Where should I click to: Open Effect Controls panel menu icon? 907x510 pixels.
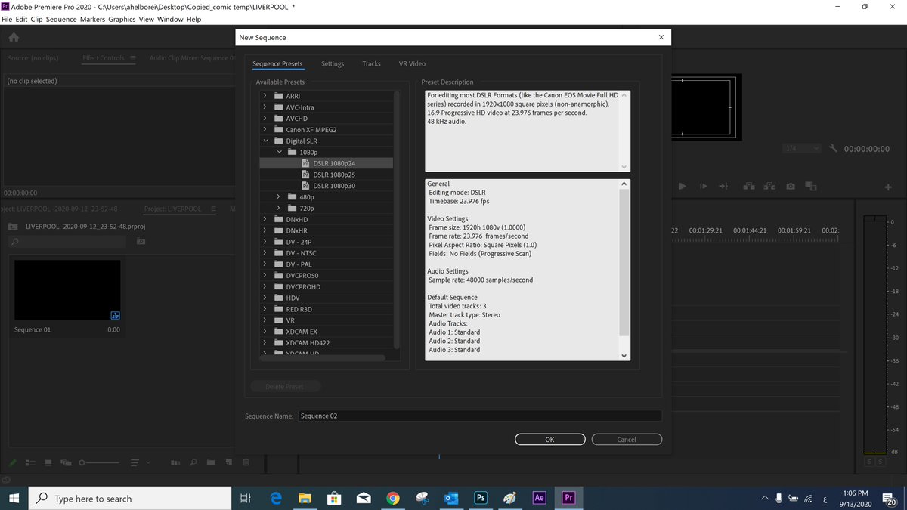(132, 58)
